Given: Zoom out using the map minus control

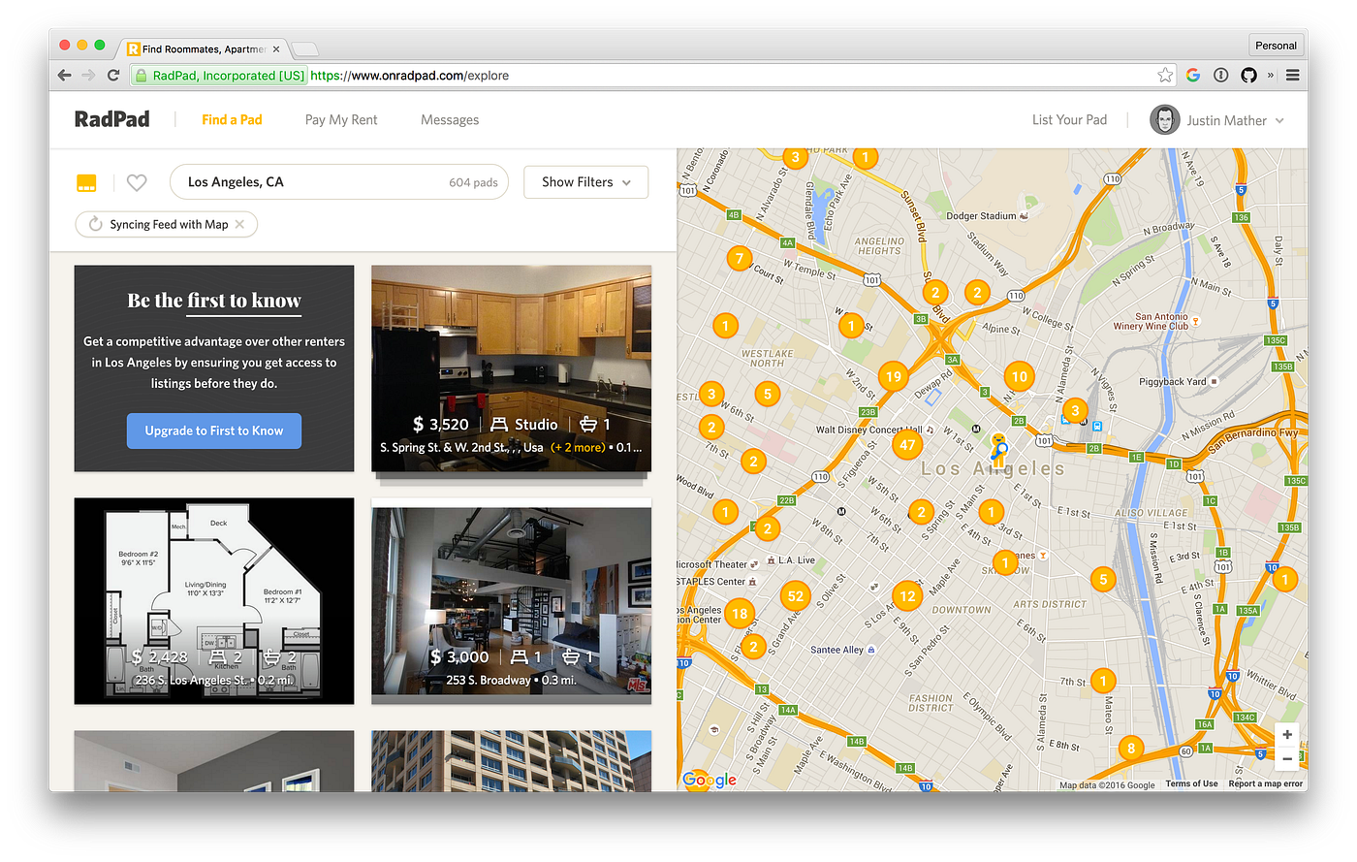Looking at the screenshot, I should 1287,757.
